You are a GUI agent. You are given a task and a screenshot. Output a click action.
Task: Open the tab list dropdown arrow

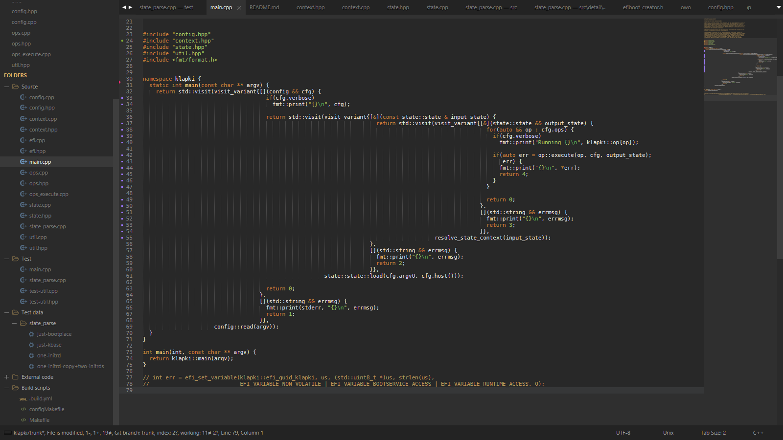click(x=779, y=7)
